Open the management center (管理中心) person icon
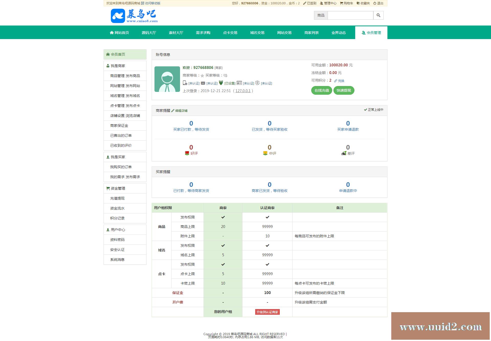491x341 pixels. (x=321, y=3)
